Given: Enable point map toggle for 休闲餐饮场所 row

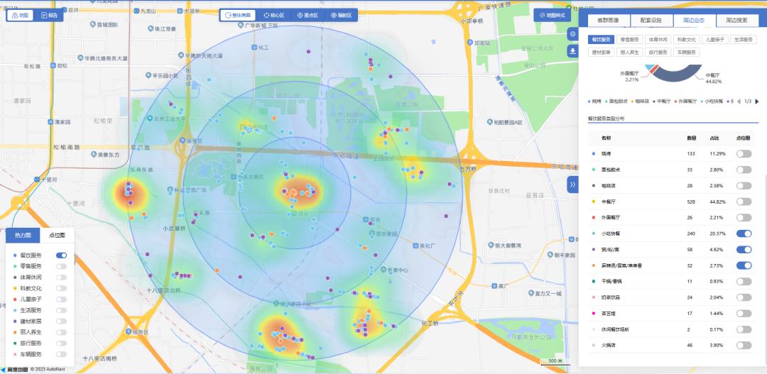Looking at the screenshot, I should tap(744, 329).
